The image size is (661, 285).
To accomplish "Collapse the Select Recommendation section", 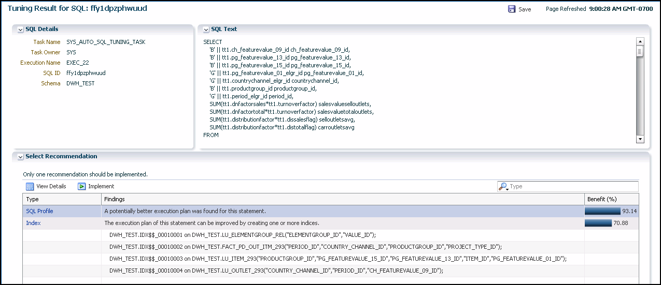I will (21, 157).
